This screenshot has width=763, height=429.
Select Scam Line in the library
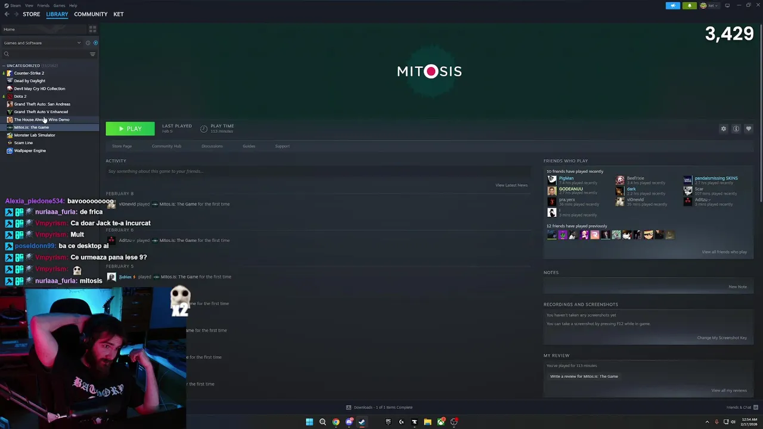click(x=23, y=143)
